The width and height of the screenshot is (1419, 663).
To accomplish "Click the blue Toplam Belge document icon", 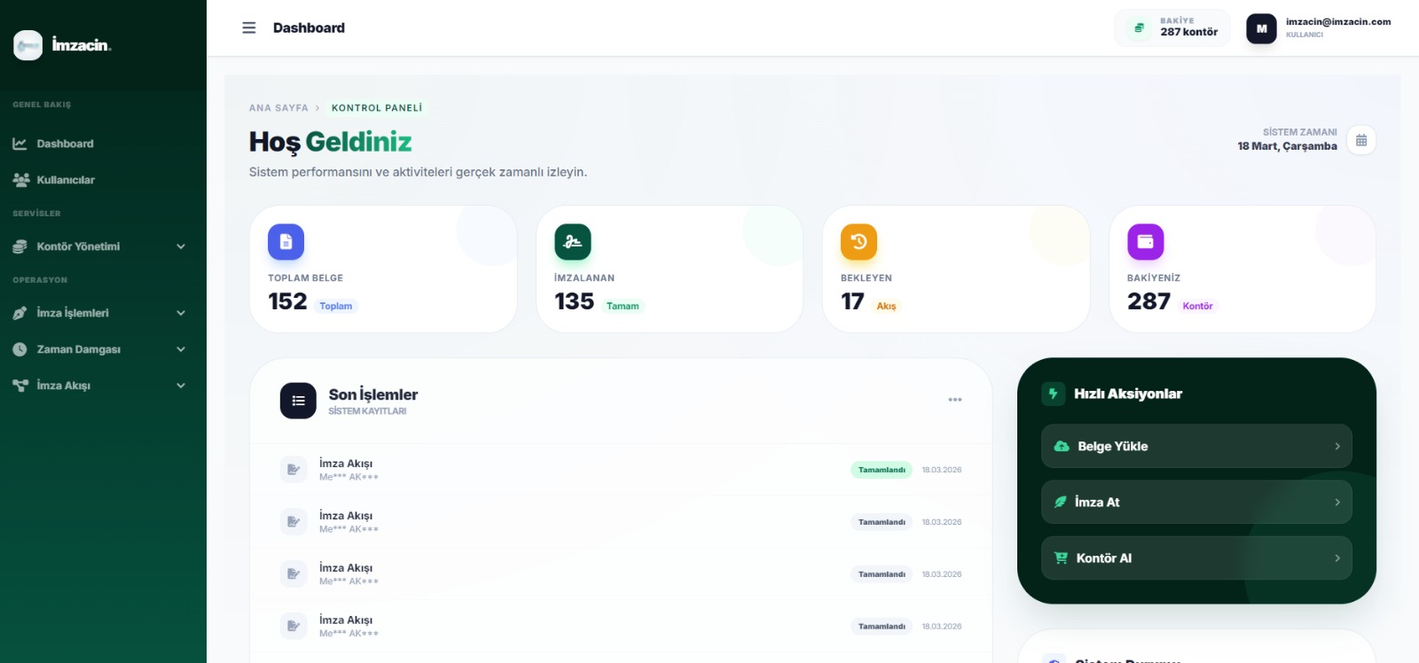I will coord(286,242).
